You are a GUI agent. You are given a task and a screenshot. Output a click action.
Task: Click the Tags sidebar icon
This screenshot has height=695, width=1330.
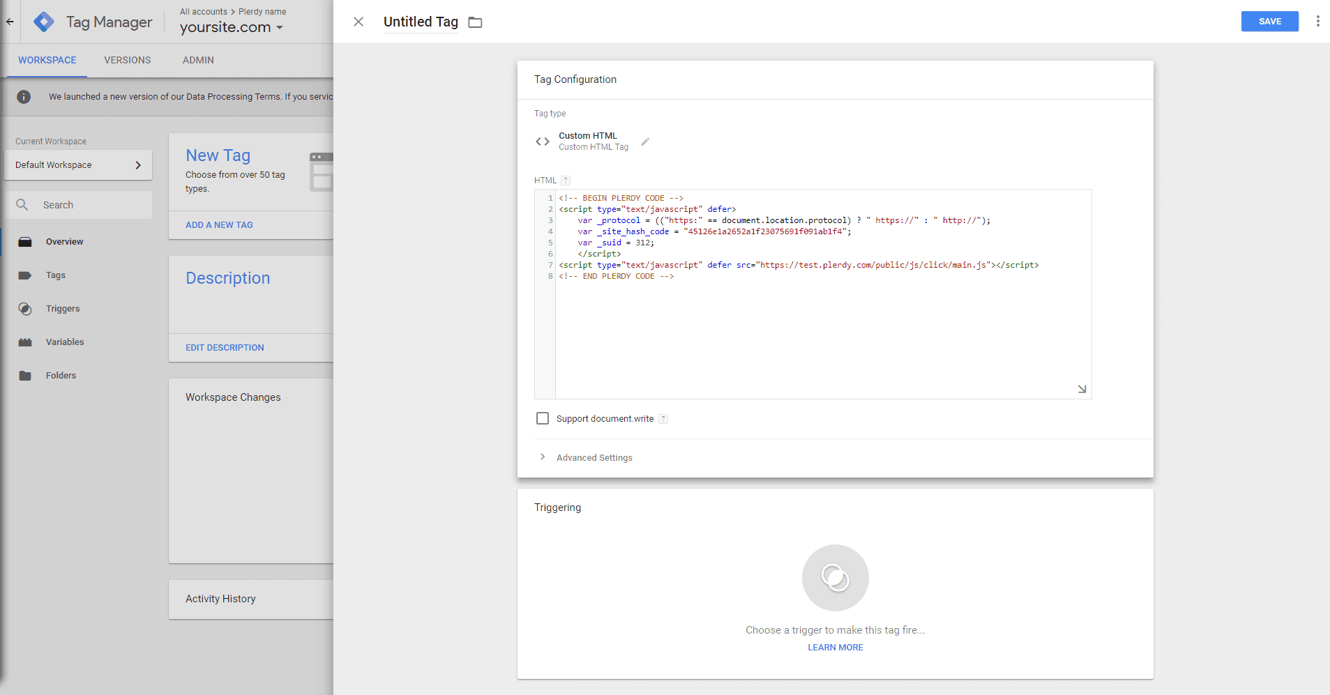click(25, 275)
